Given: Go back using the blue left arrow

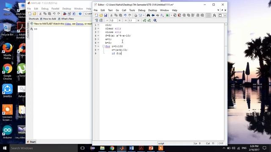Looking at the screenshot, I should pos(153,15).
